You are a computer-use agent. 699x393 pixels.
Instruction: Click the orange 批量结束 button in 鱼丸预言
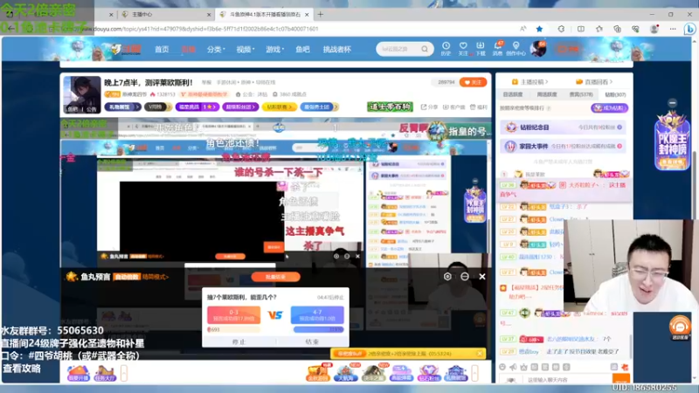pos(275,277)
